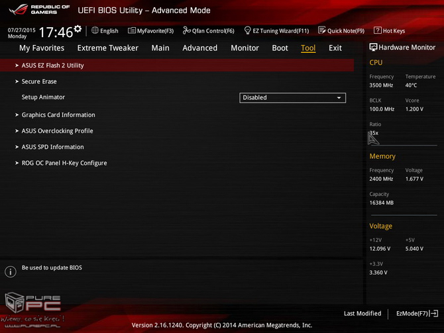Switch to Extreme Tweaker tab
This screenshot has width=444, height=333.
pyautogui.click(x=108, y=48)
